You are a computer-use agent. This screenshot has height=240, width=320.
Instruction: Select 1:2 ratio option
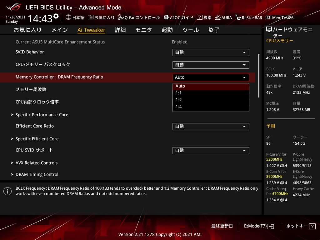pos(211,100)
